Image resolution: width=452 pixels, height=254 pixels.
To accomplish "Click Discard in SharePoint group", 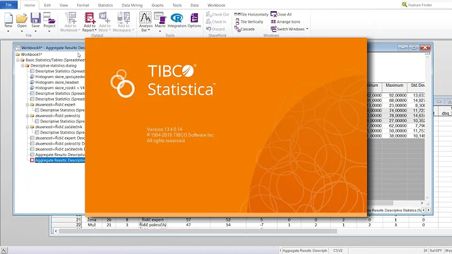I will pyautogui.click(x=215, y=29).
